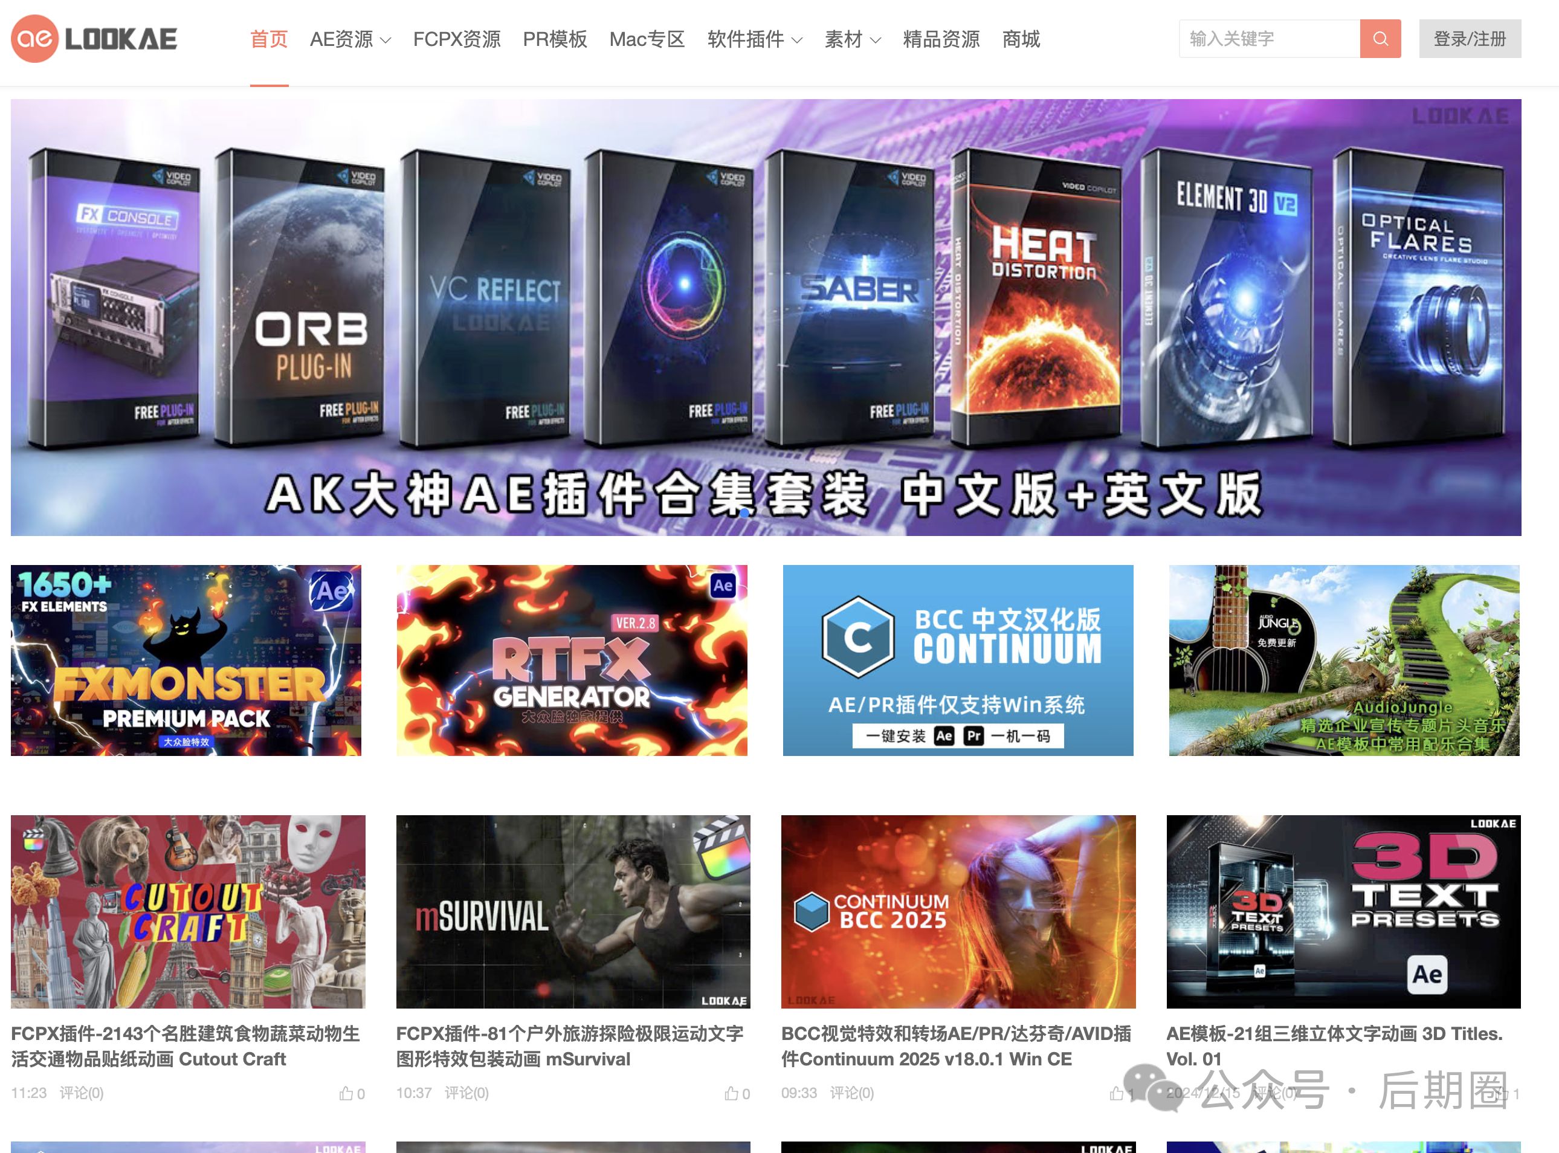
Task: Open 评论(0) under Cutout Craft post
Action: pos(81,1093)
